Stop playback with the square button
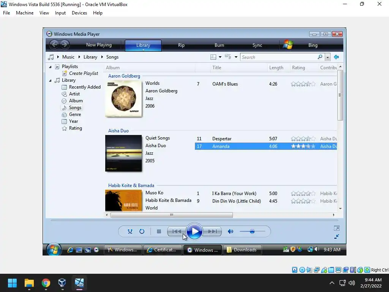 pyautogui.click(x=159, y=232)
